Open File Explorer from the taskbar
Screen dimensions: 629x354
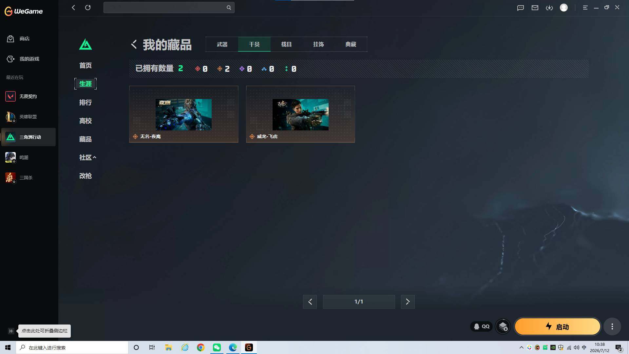(x=169, y=347)
